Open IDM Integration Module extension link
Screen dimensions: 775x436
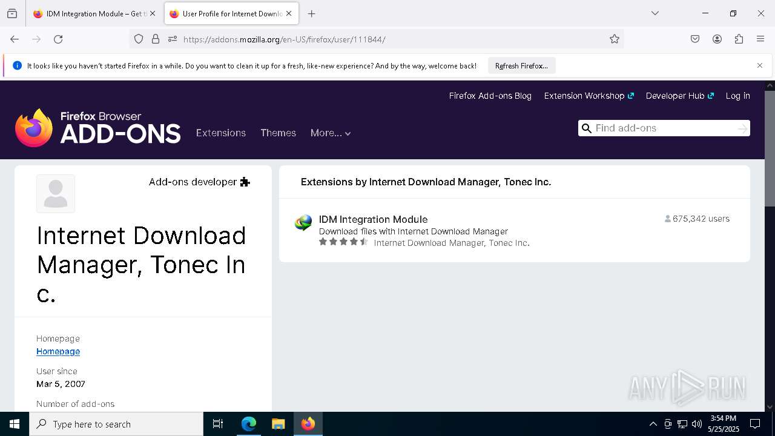(x=373, y=219)
